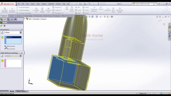Select Swept Boss/Base feature
Viewport: 171px width, 96px height.
[23, 7]
